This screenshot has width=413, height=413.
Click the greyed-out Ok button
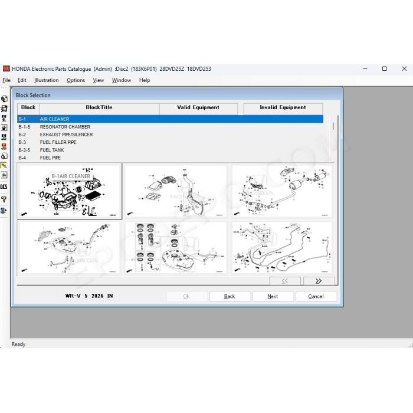[x=186, y=296]
